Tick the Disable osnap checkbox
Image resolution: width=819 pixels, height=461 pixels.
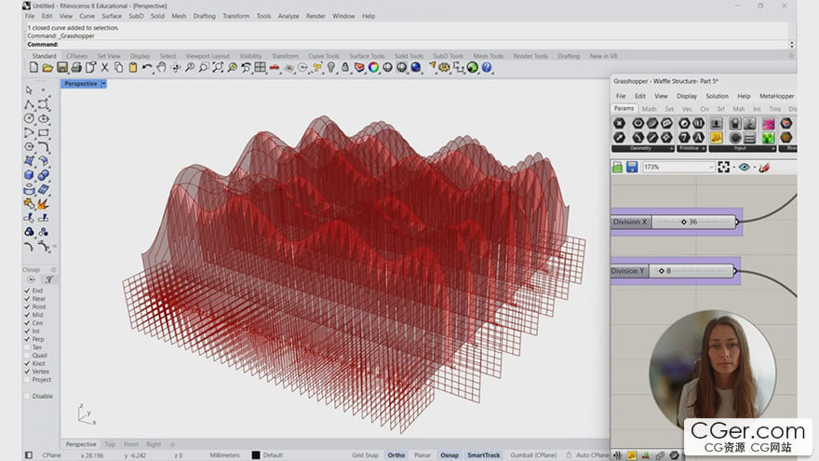27,396
